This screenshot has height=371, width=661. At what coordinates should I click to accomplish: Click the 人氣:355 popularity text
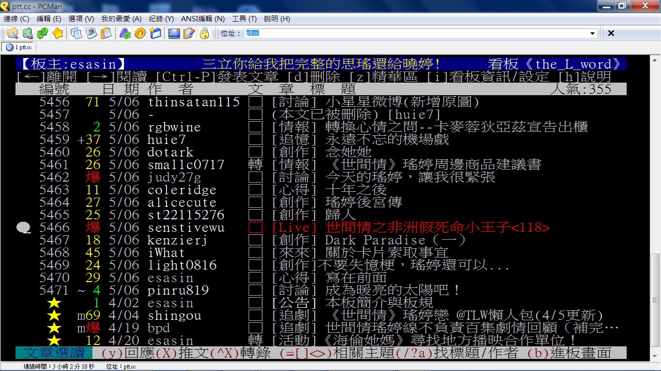(x=580, y=89)
